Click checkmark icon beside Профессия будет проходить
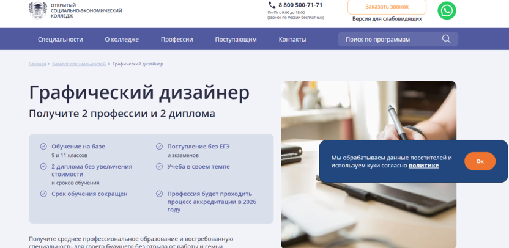 pyautogui.click(x=159, y=194)
